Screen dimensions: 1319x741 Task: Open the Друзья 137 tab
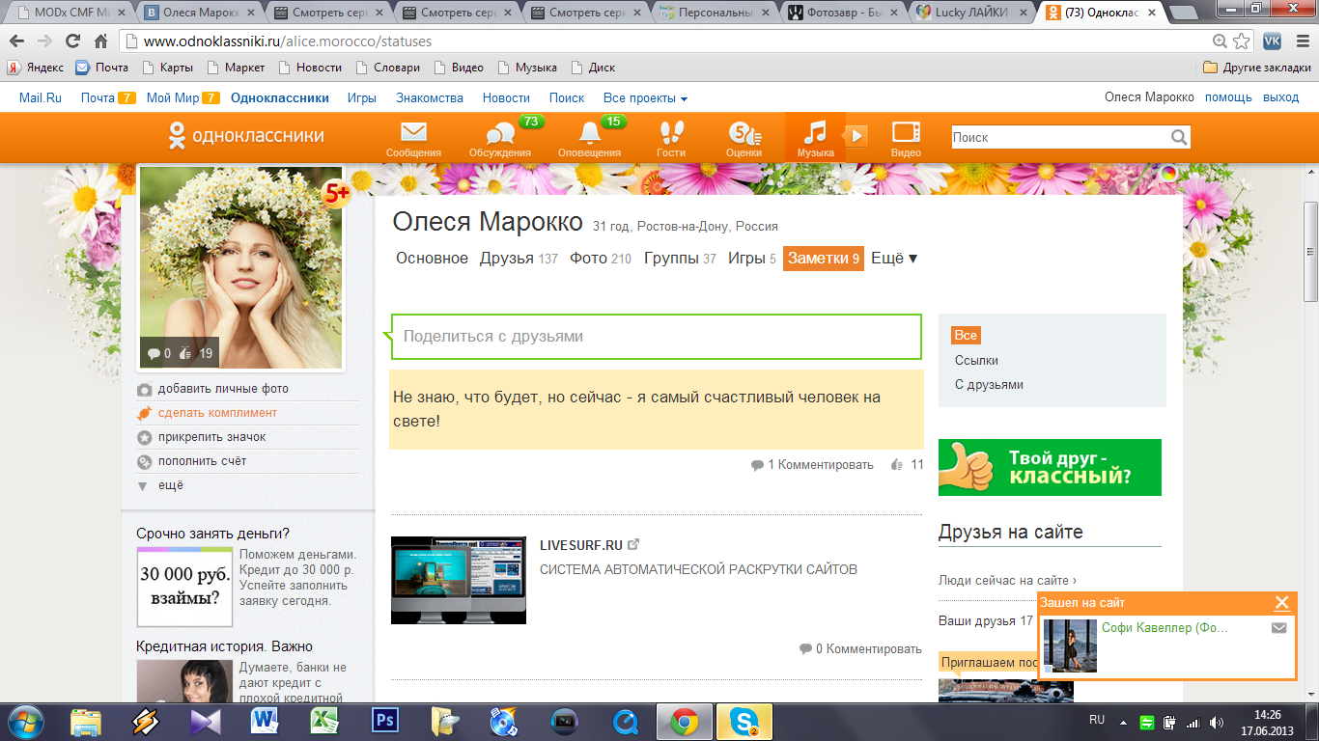tap(519, 259)
